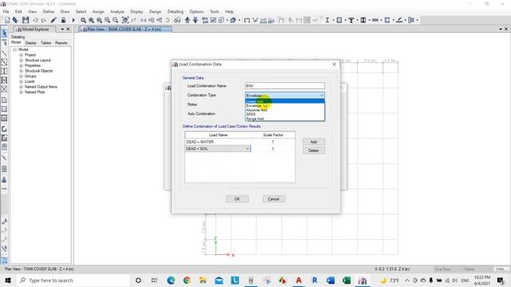
Task: Open the Analyze menu
Action: (x=117, y=11)
